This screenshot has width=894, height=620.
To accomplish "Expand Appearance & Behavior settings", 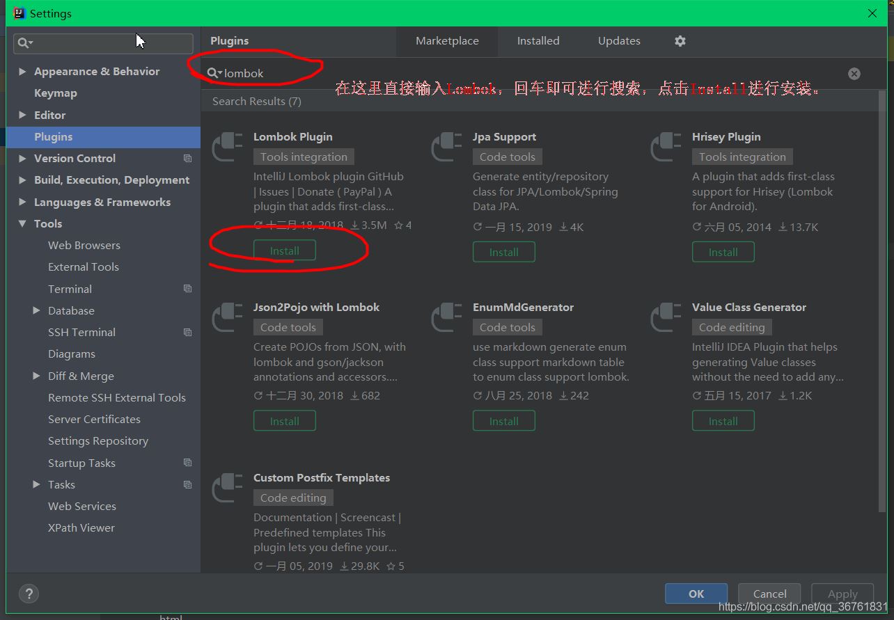I will tap(23, 72).
